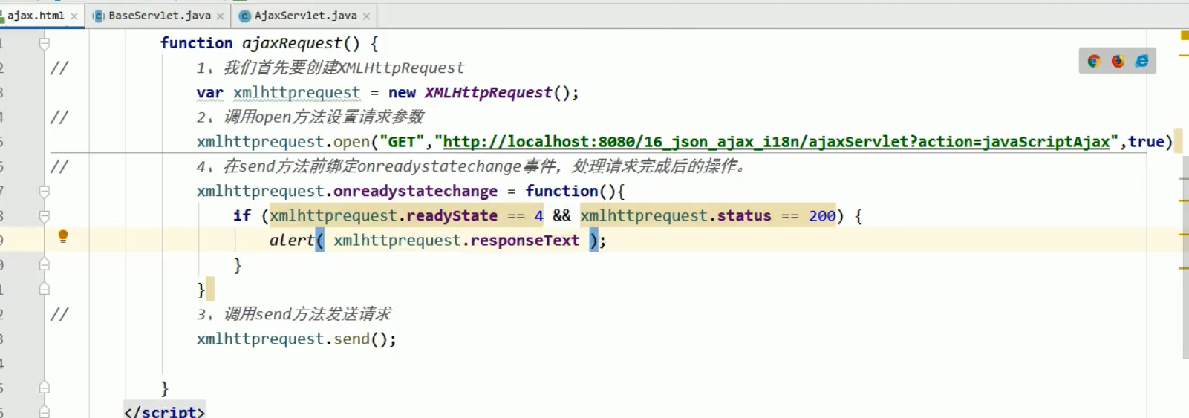Open page in Firefox browser icon
Image resolution: width=1189 pixels, height=418 pixels.
pos(1118,61)
